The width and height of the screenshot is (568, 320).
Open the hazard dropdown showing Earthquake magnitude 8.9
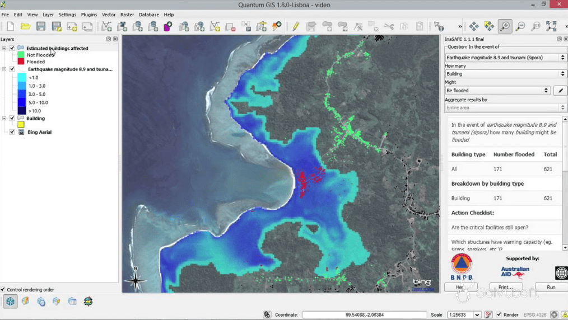pyautogui.click(x=505, y=58)
